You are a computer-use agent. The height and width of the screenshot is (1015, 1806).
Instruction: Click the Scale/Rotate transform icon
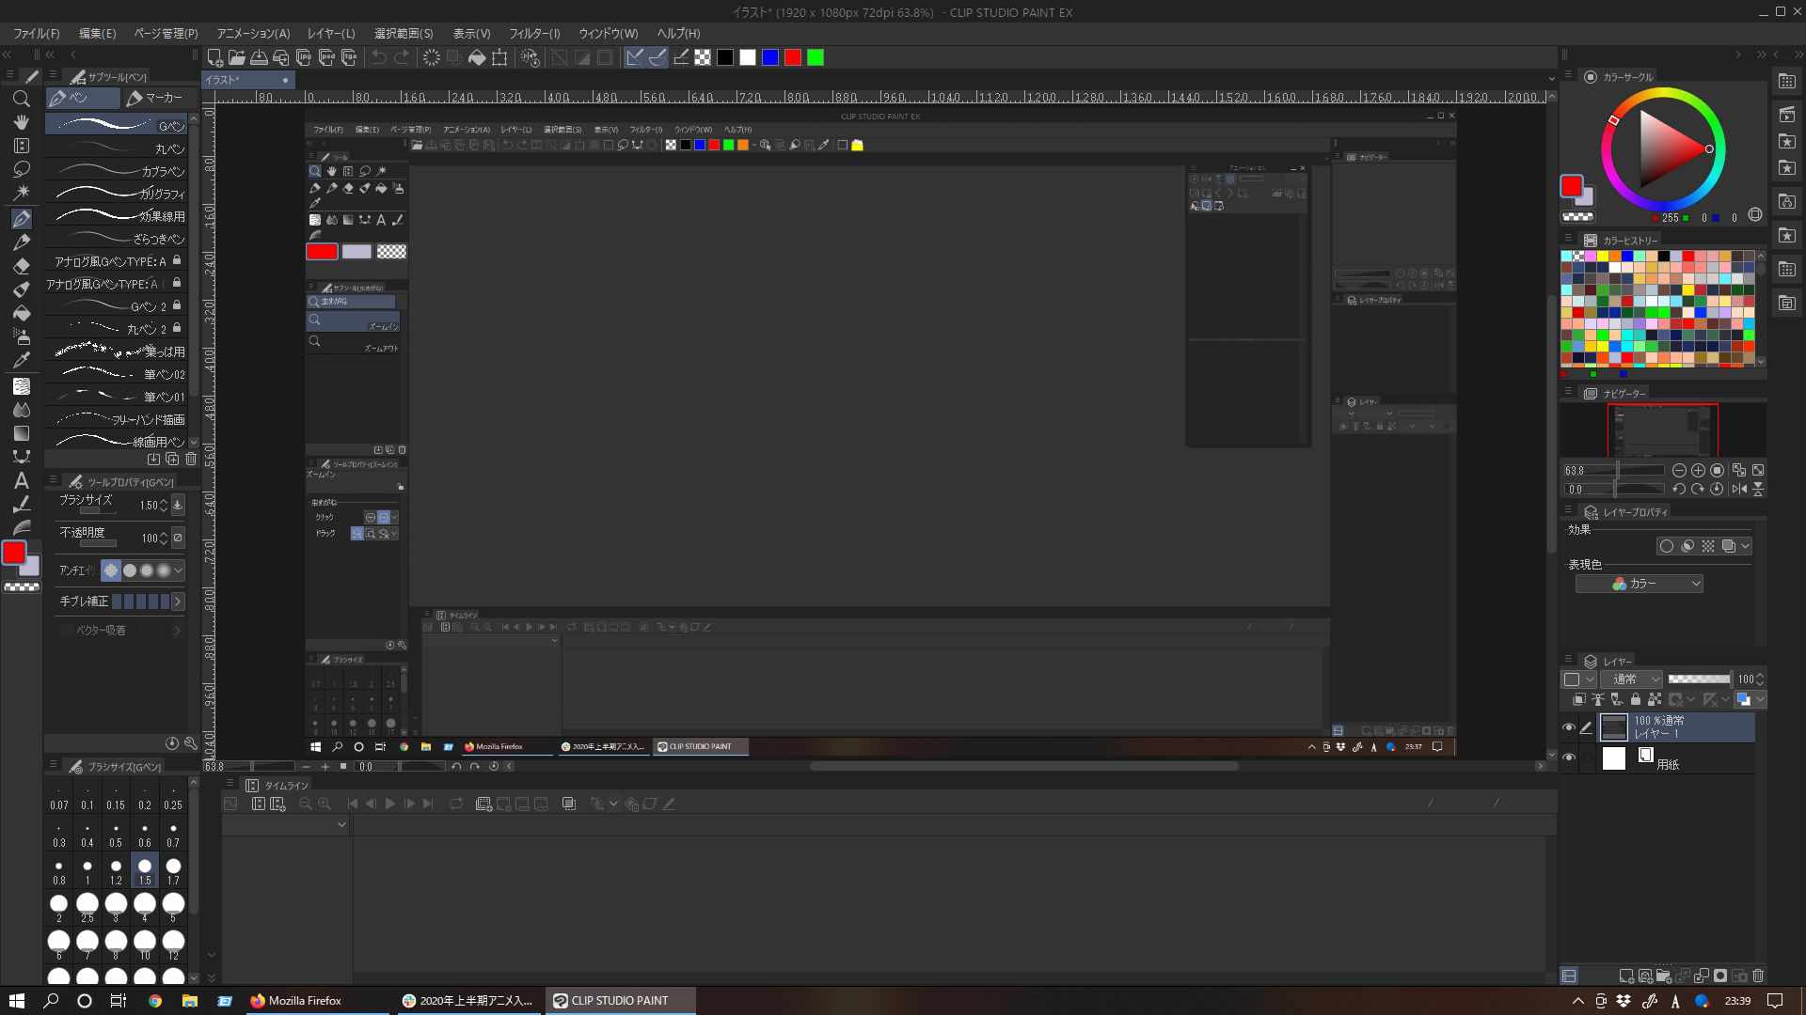(499, 58)
